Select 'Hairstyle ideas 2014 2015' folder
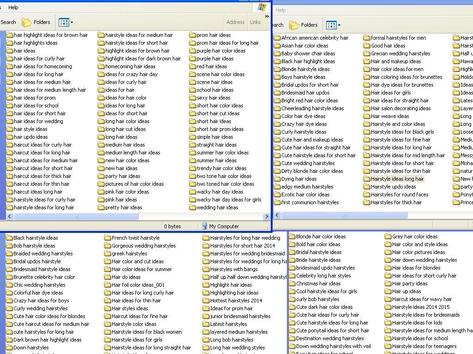Viewport: 473px width, 354px height. [x=417, y=307]
